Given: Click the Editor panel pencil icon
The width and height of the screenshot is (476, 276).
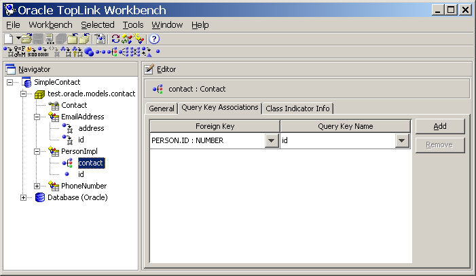Looking at the screenshot, I should click(x=149, y=69).
